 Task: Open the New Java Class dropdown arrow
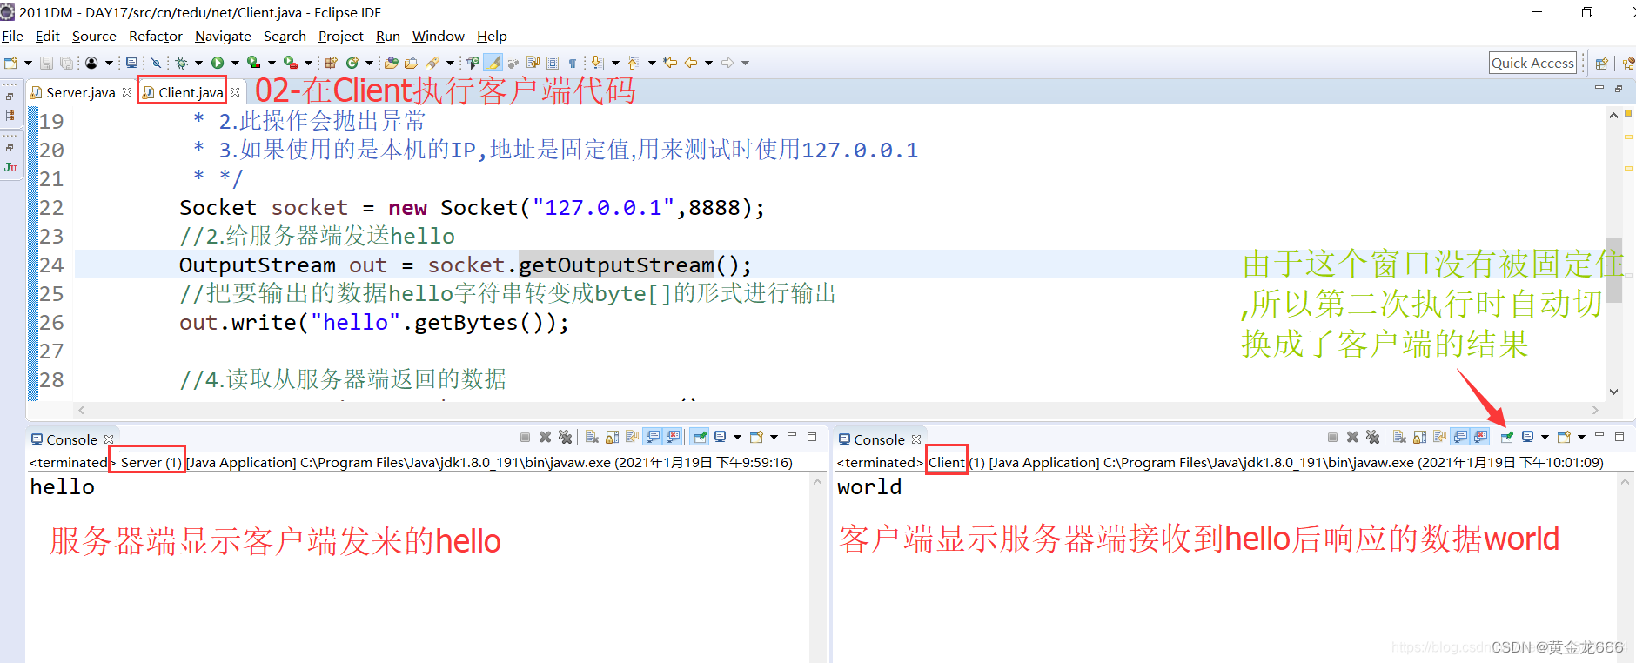pos(369,63)
